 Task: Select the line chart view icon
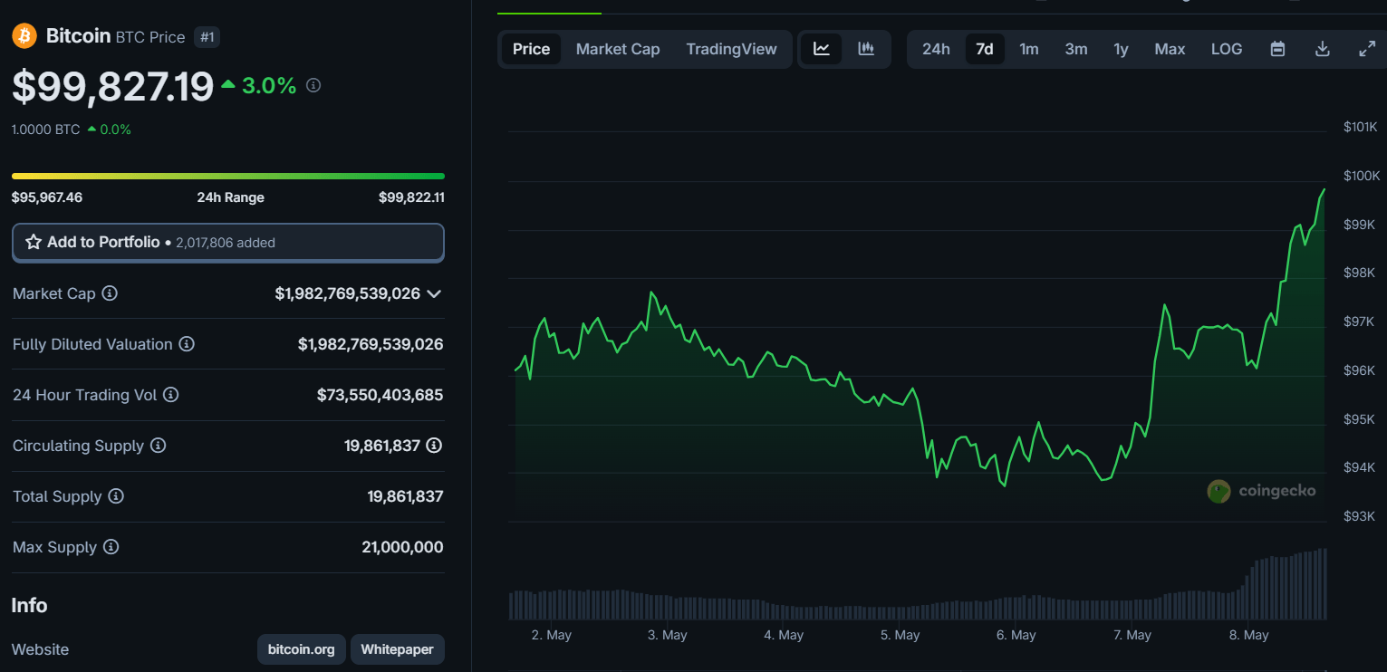click(822, 49)
